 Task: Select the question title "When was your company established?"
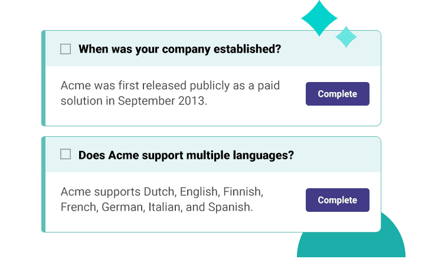pyautogui.click(x=179, y=49)
